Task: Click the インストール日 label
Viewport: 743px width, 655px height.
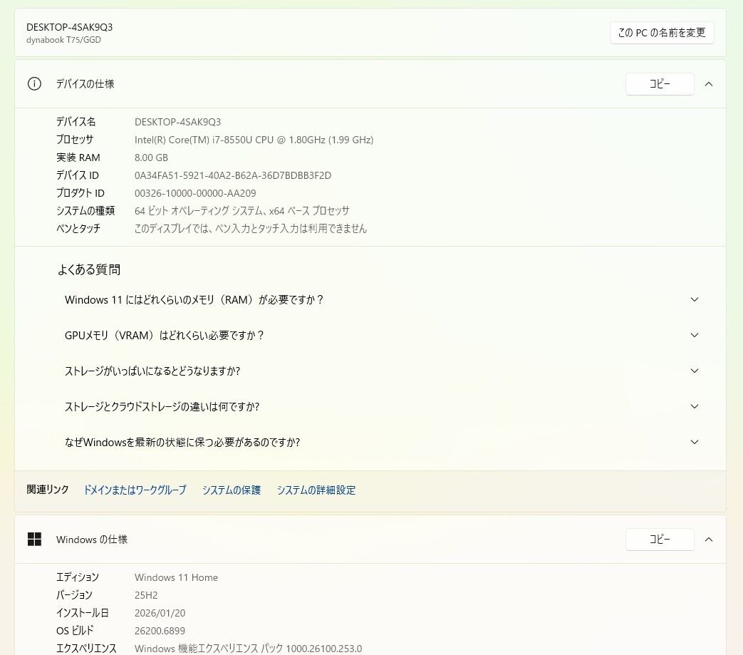Action: (83, 613)
